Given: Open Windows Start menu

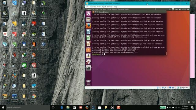Looking at the screenshot, I should (x=3, y=107).
